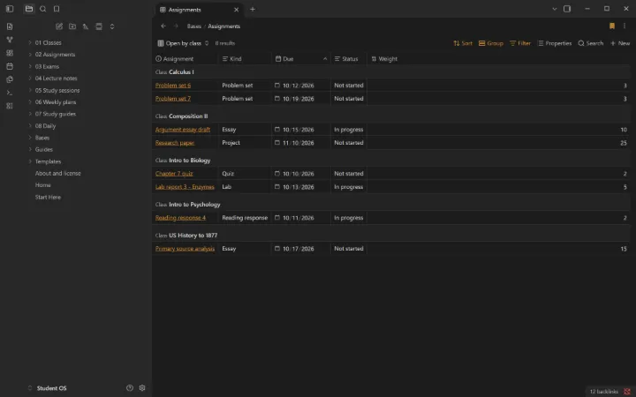Image resolution: width=636 pixels, height=397 pixels.
Task: Open the tab list dropdown arrow
Action: [x=555, y=9]
